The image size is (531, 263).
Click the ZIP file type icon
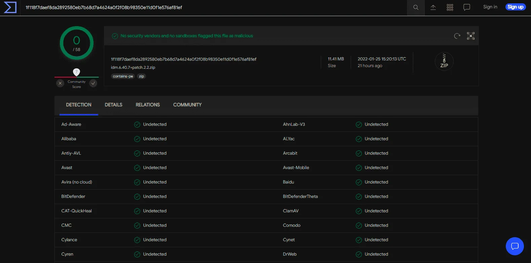click(x=444, y=61)
